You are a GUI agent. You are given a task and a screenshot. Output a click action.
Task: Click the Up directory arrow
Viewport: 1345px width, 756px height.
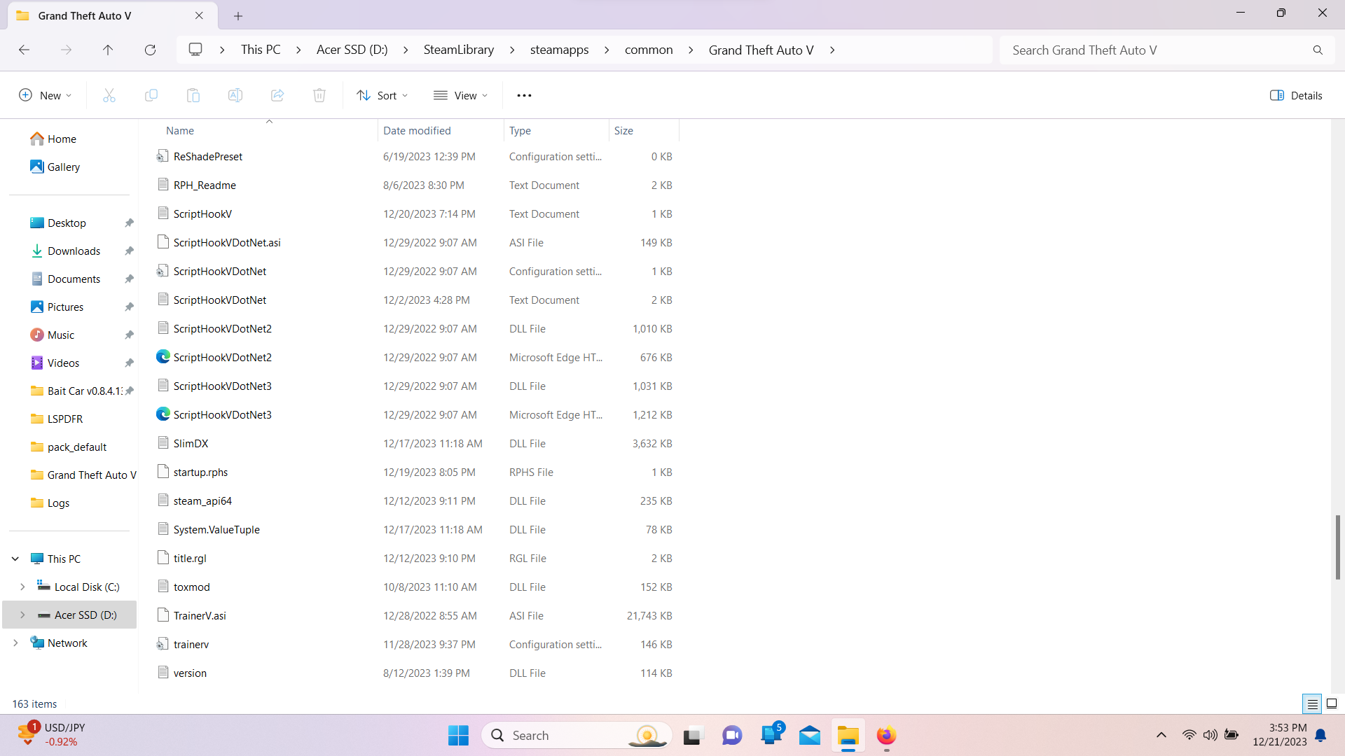tap(108, 50)
